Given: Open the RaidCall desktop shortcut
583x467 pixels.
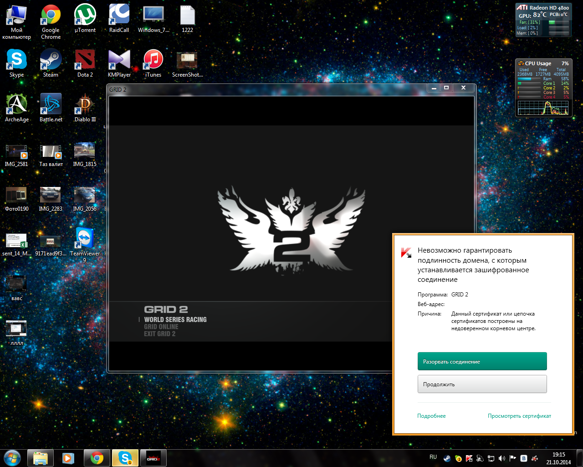Looking at the screenshot, I should [x=119, y=19].
